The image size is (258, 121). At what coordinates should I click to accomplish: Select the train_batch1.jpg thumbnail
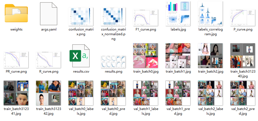click(178, 56)
